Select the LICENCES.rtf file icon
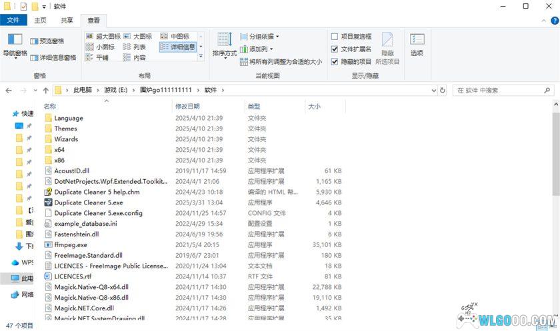The width and height of the screenshot is (560, 331). click(x=48, y=276)
